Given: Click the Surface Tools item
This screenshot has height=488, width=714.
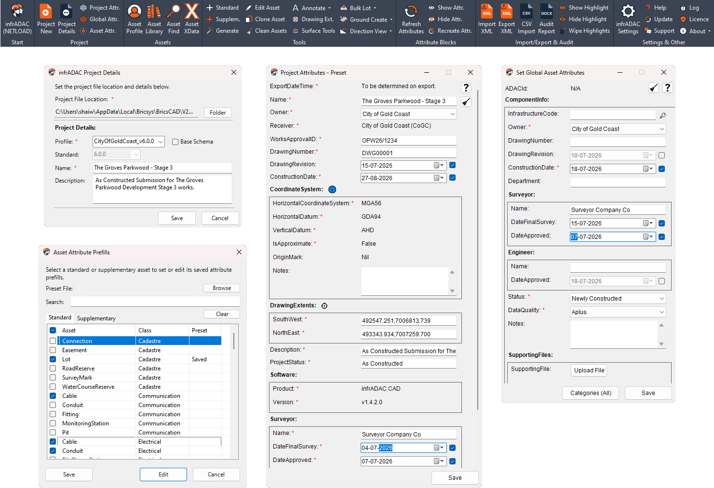Looking at the screenshot, I should coord(314,31).
